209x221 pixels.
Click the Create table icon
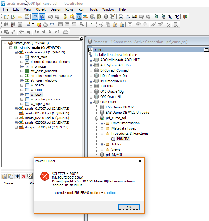click(x=29, y=24)
